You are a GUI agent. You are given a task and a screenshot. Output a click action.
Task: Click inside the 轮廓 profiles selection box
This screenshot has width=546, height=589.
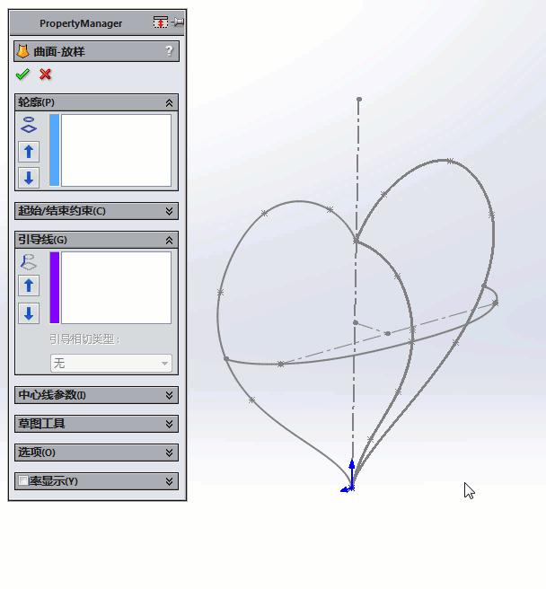(x=116, y=150)
